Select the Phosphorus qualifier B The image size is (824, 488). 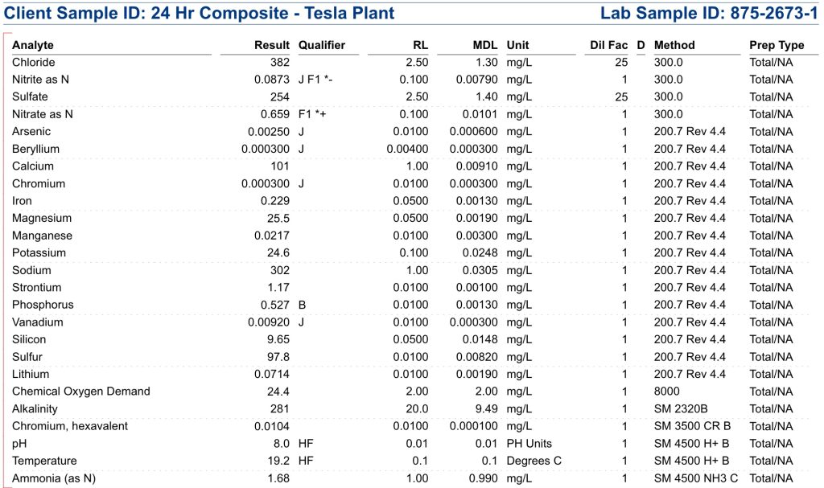point(302,305)
